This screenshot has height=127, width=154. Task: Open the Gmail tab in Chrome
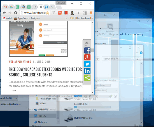(x=5, y=7)
